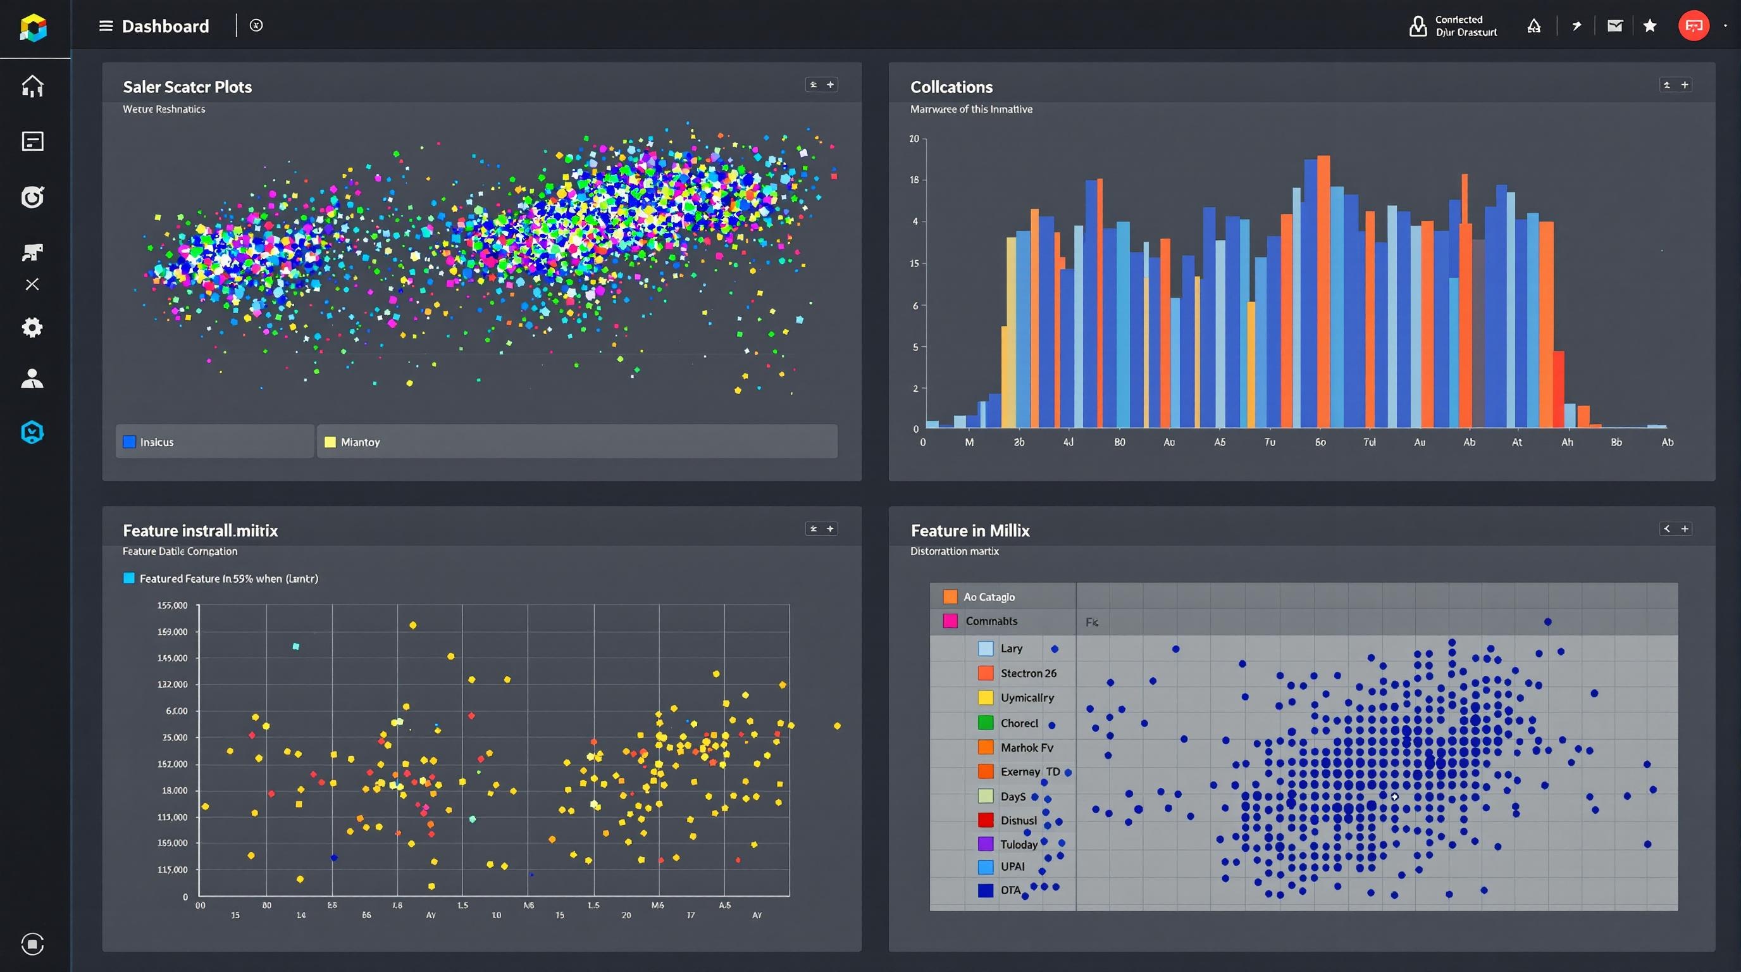
Task: Open the red presentation avatar button
Action: (x=1694, y=25)
